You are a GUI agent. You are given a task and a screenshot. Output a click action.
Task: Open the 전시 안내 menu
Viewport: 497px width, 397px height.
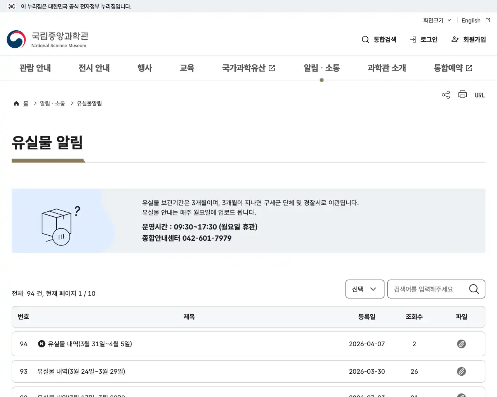(94, 68)
